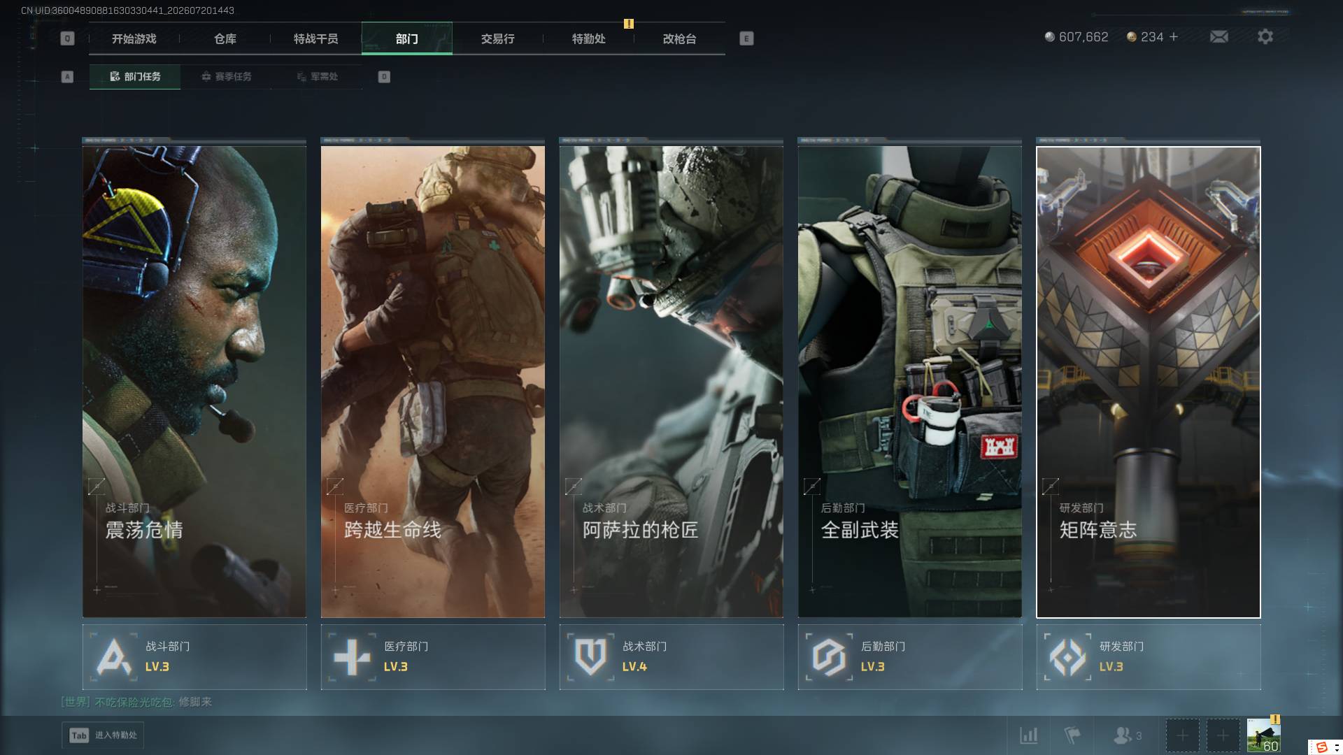
Task: Switch to the 仓库 tab
Action: [x=225, y=38]
